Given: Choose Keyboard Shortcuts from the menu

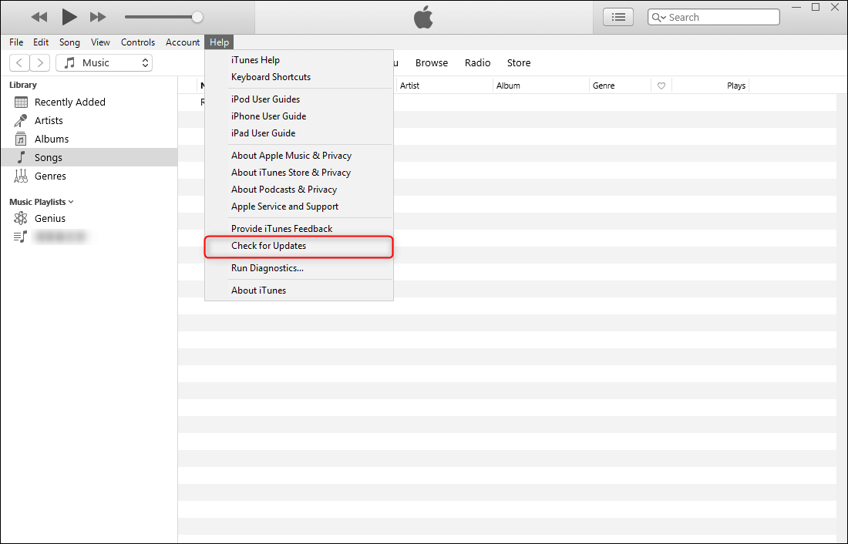Looking at the screenshot, I should point(298,77).
